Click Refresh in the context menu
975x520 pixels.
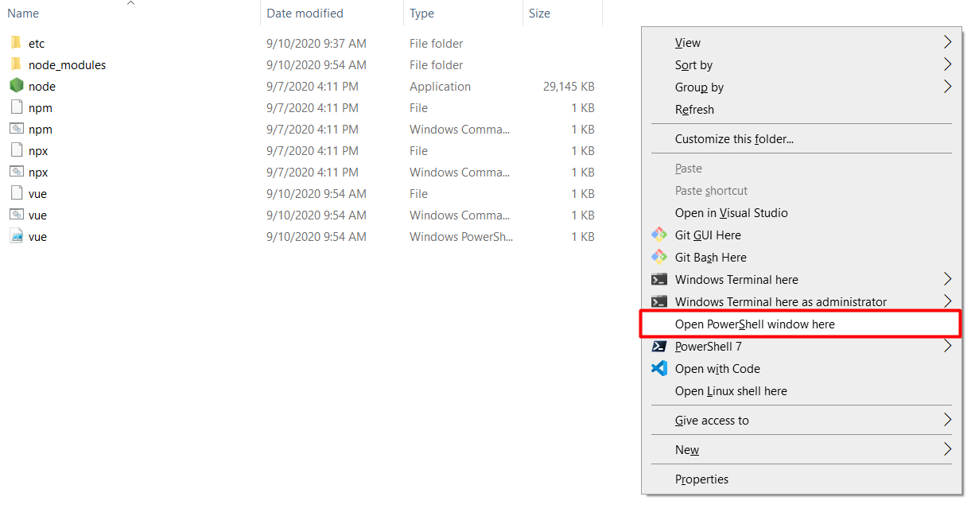[694, 109]
